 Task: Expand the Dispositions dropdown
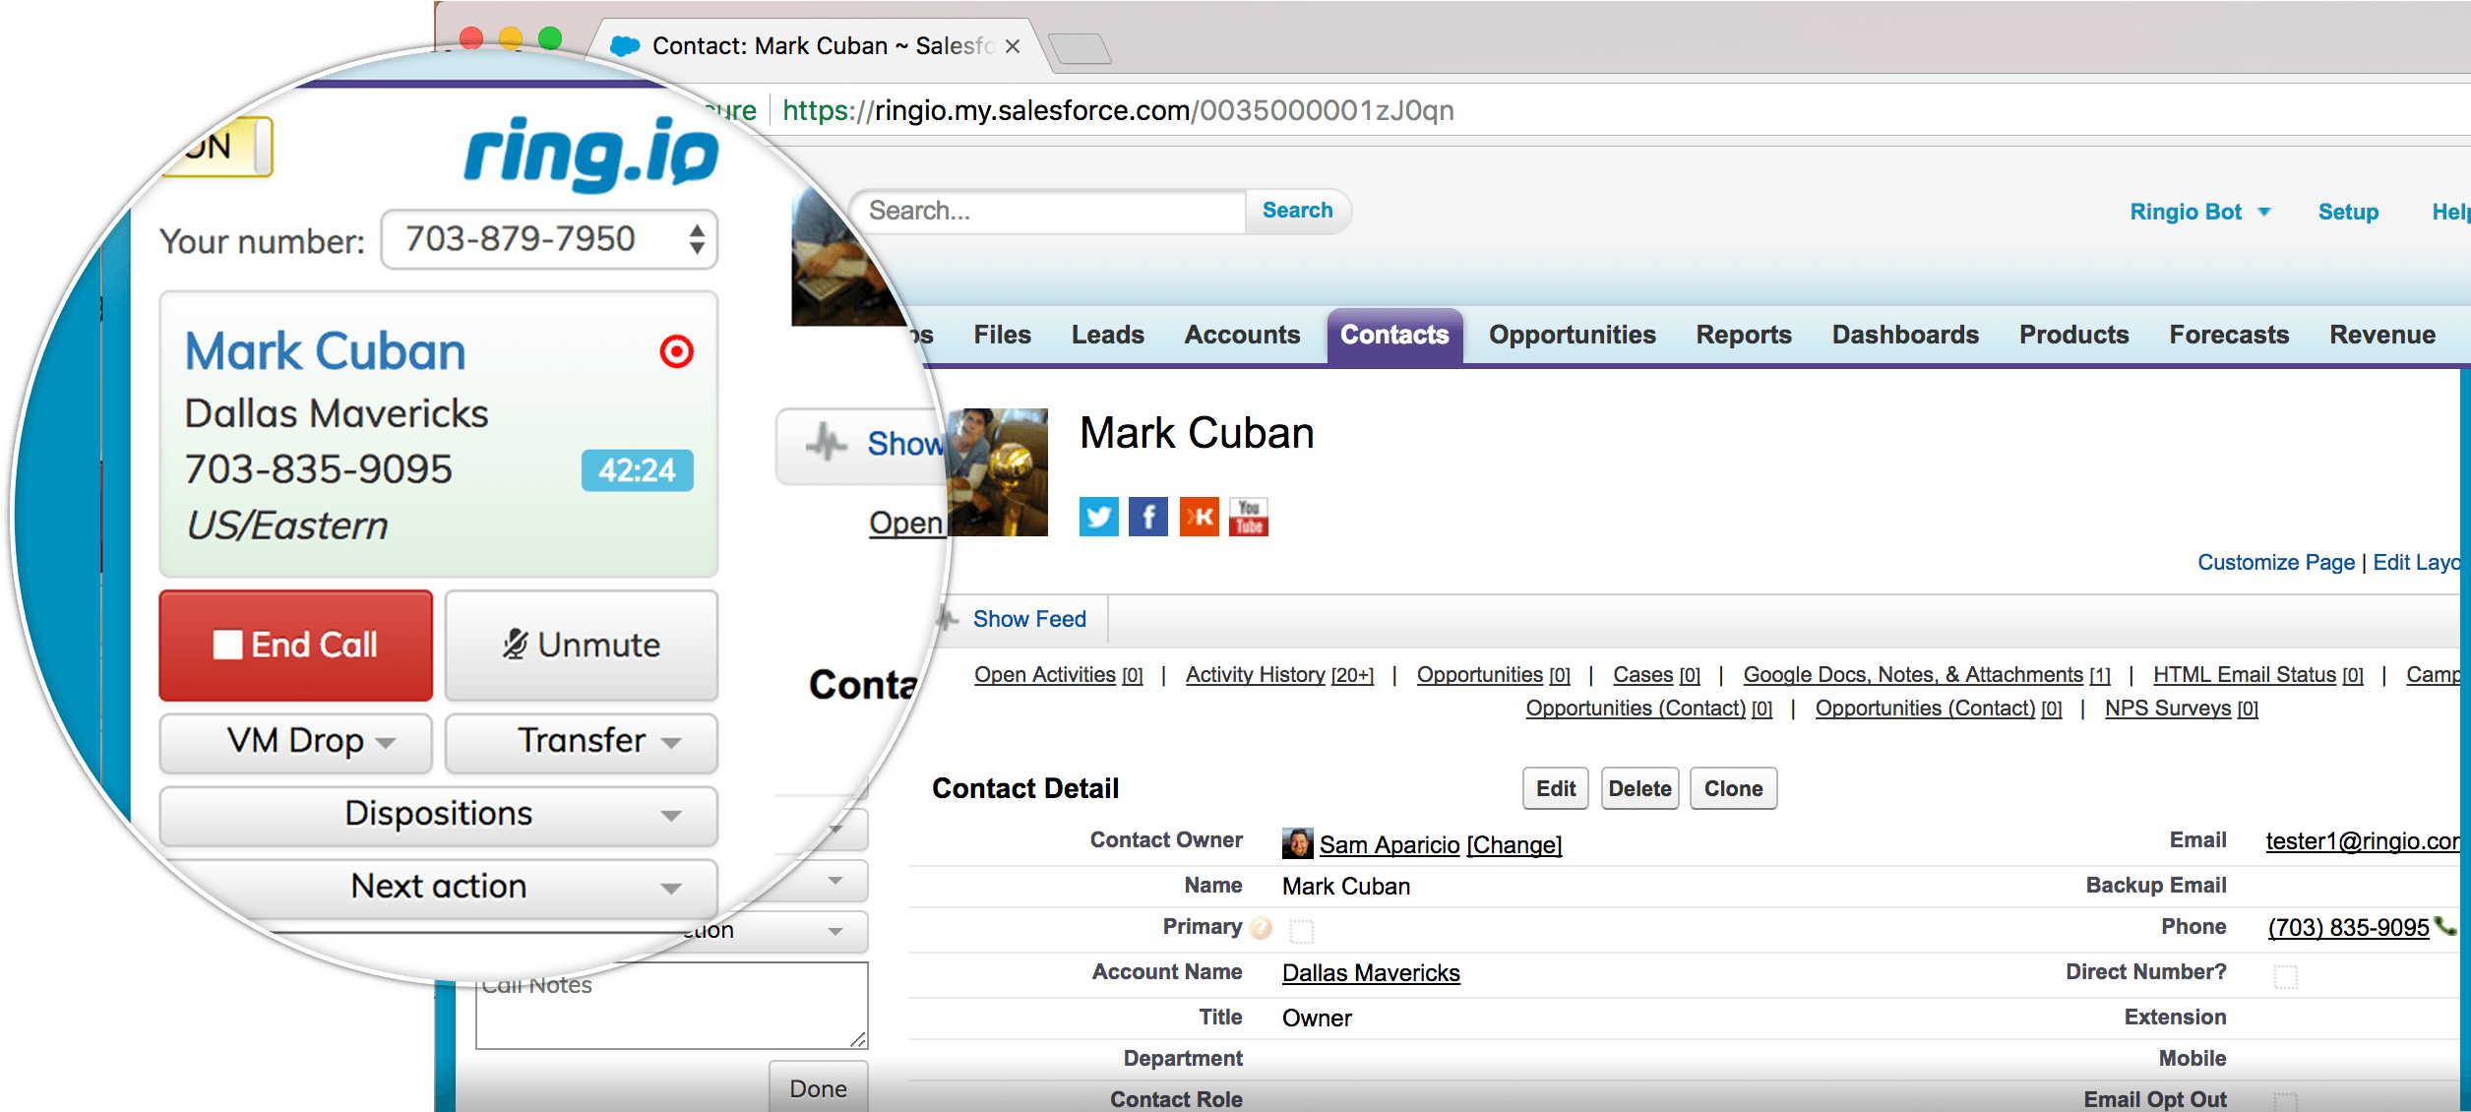[x=439, y=815]
